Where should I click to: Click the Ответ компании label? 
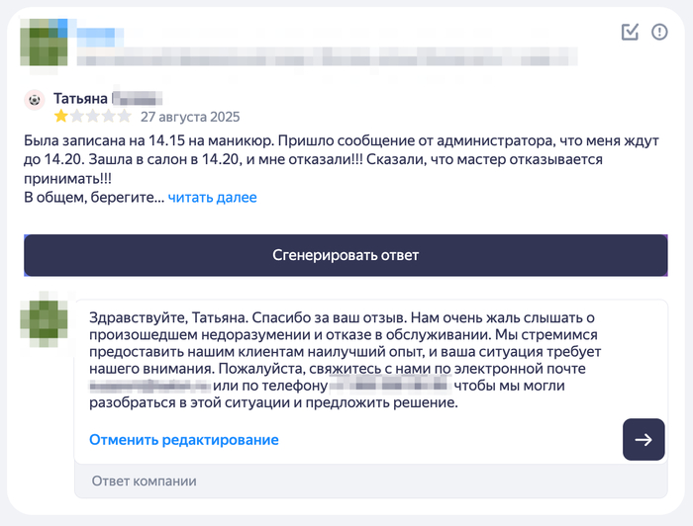click(x=144, y=482)
